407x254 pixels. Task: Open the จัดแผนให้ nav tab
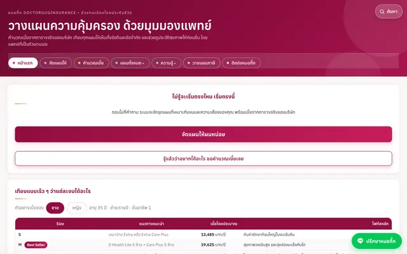coord(55,63)
